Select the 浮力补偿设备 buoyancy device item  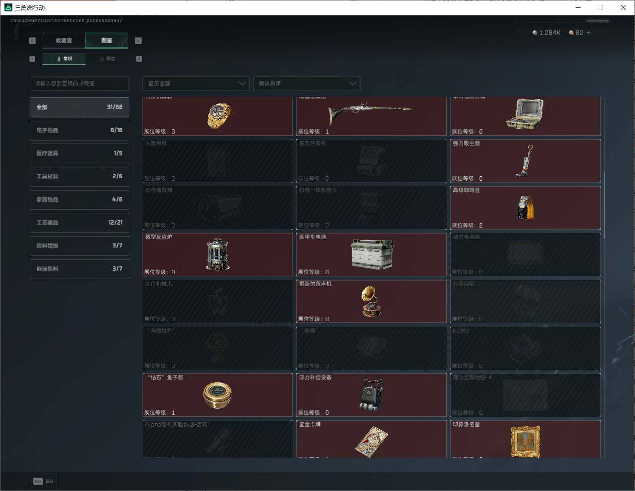pyautogui.click(x=371, y=395)
